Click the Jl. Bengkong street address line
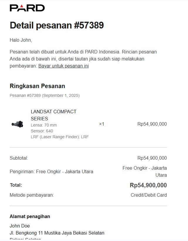 tap(57, 233)
